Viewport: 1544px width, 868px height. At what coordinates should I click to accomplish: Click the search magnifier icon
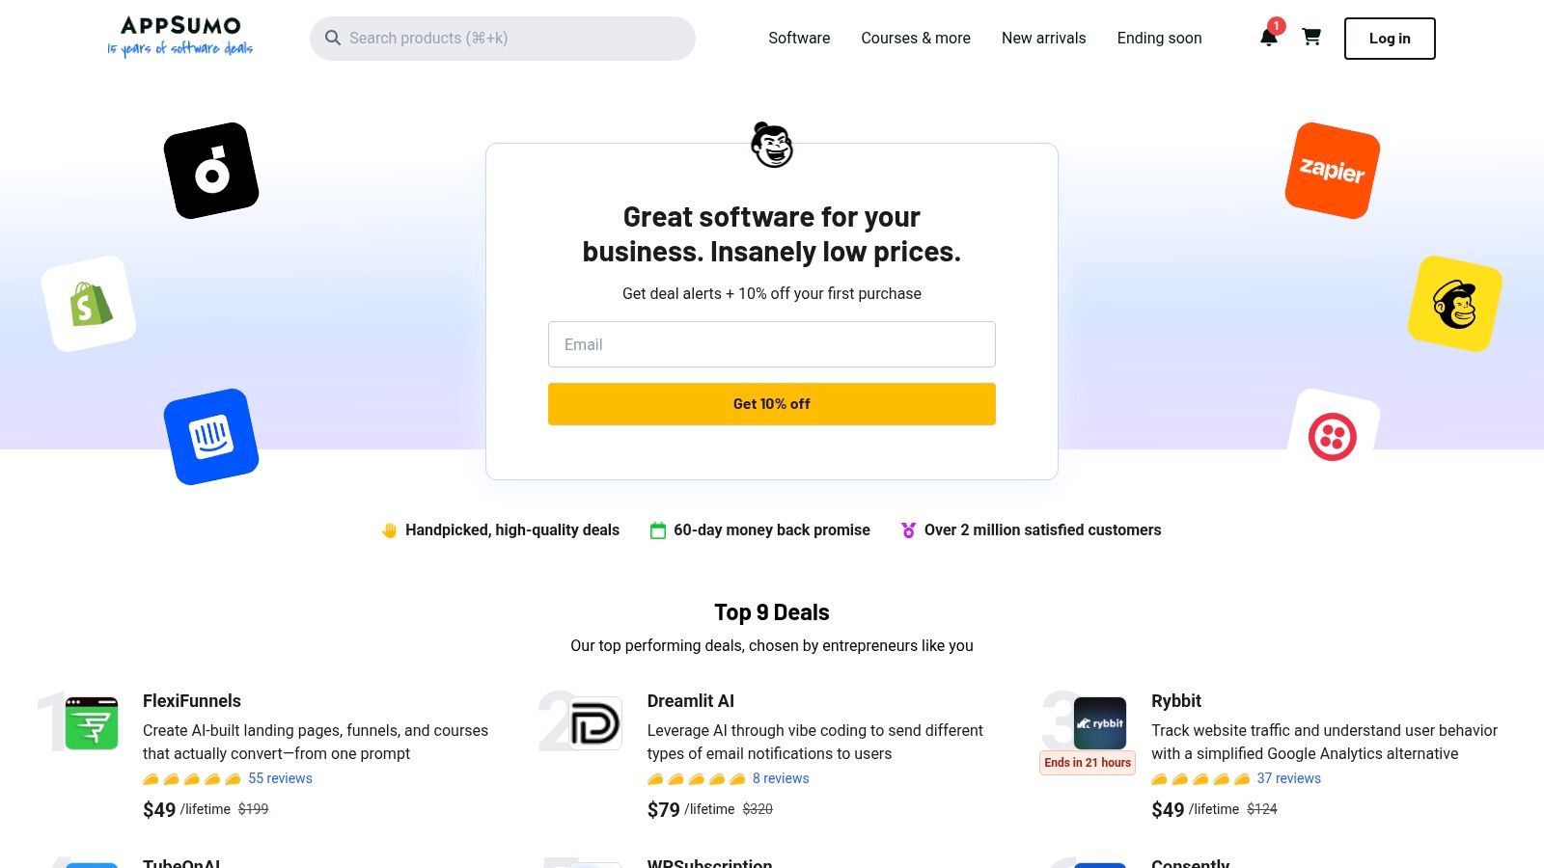(333, 38)
